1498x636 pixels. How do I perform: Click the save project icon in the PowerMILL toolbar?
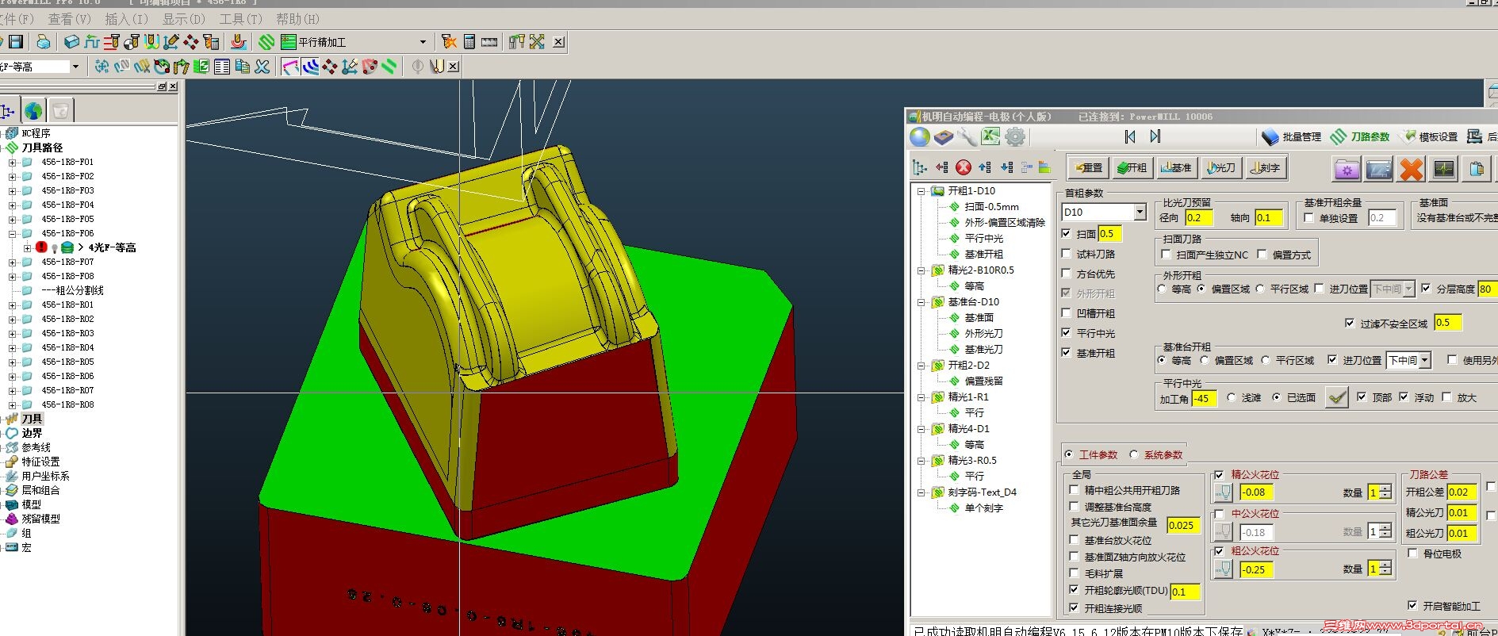16,41
